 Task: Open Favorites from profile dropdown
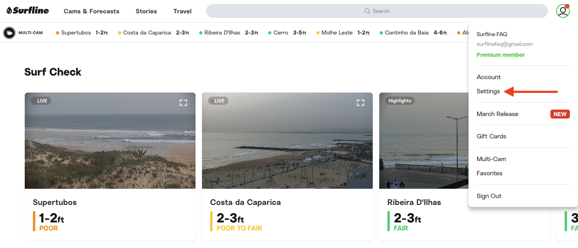[x=490, y=173]
